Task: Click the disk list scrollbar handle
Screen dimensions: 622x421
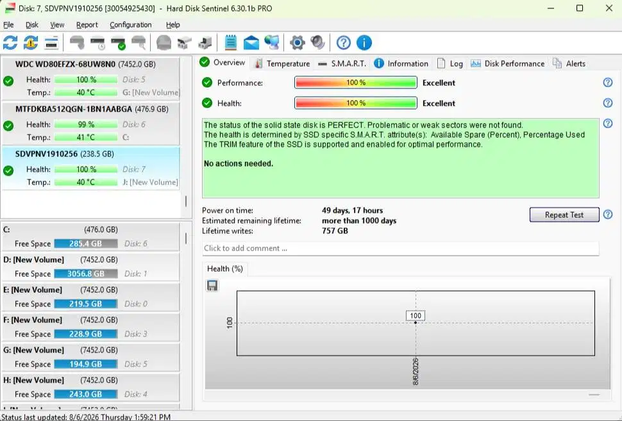Action: point(186,201)
